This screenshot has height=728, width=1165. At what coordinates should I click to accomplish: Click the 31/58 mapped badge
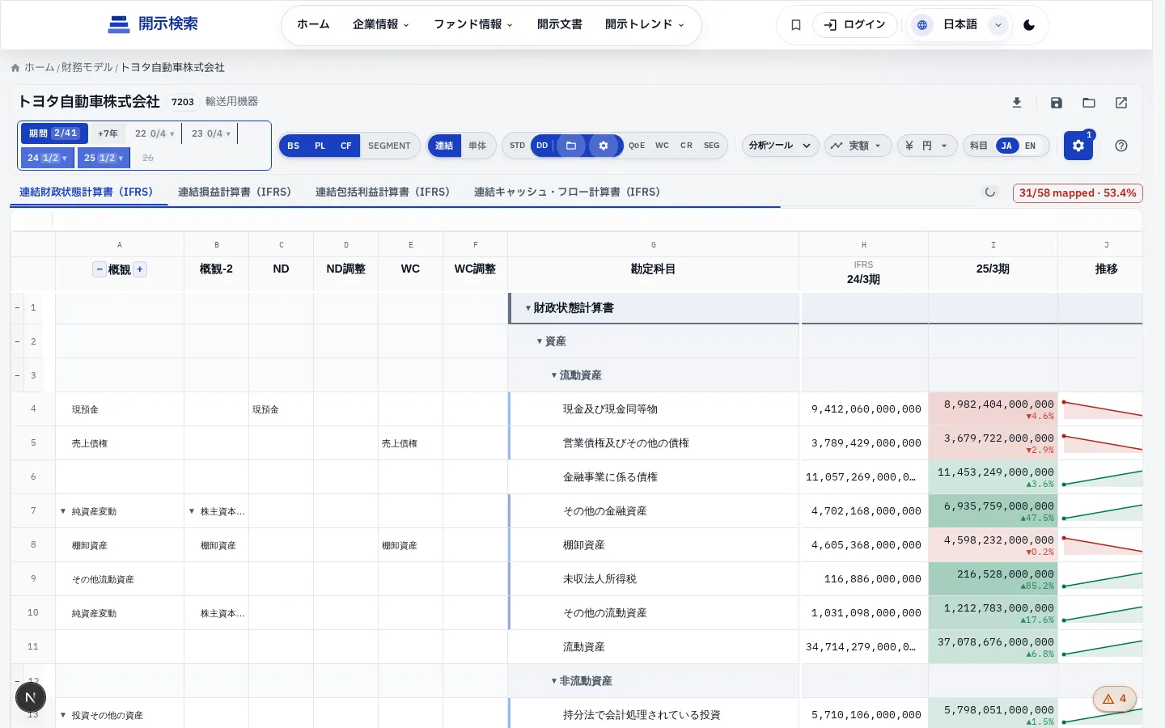click(x=1078, y=193)
